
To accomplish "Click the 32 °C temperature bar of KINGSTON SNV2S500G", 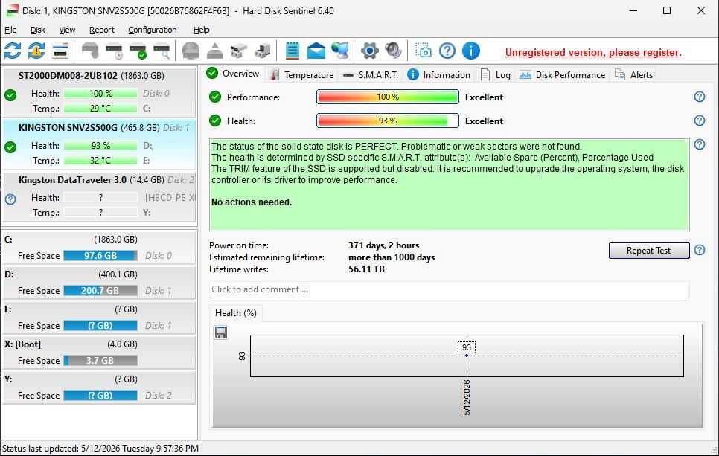I will click(100, 161).
